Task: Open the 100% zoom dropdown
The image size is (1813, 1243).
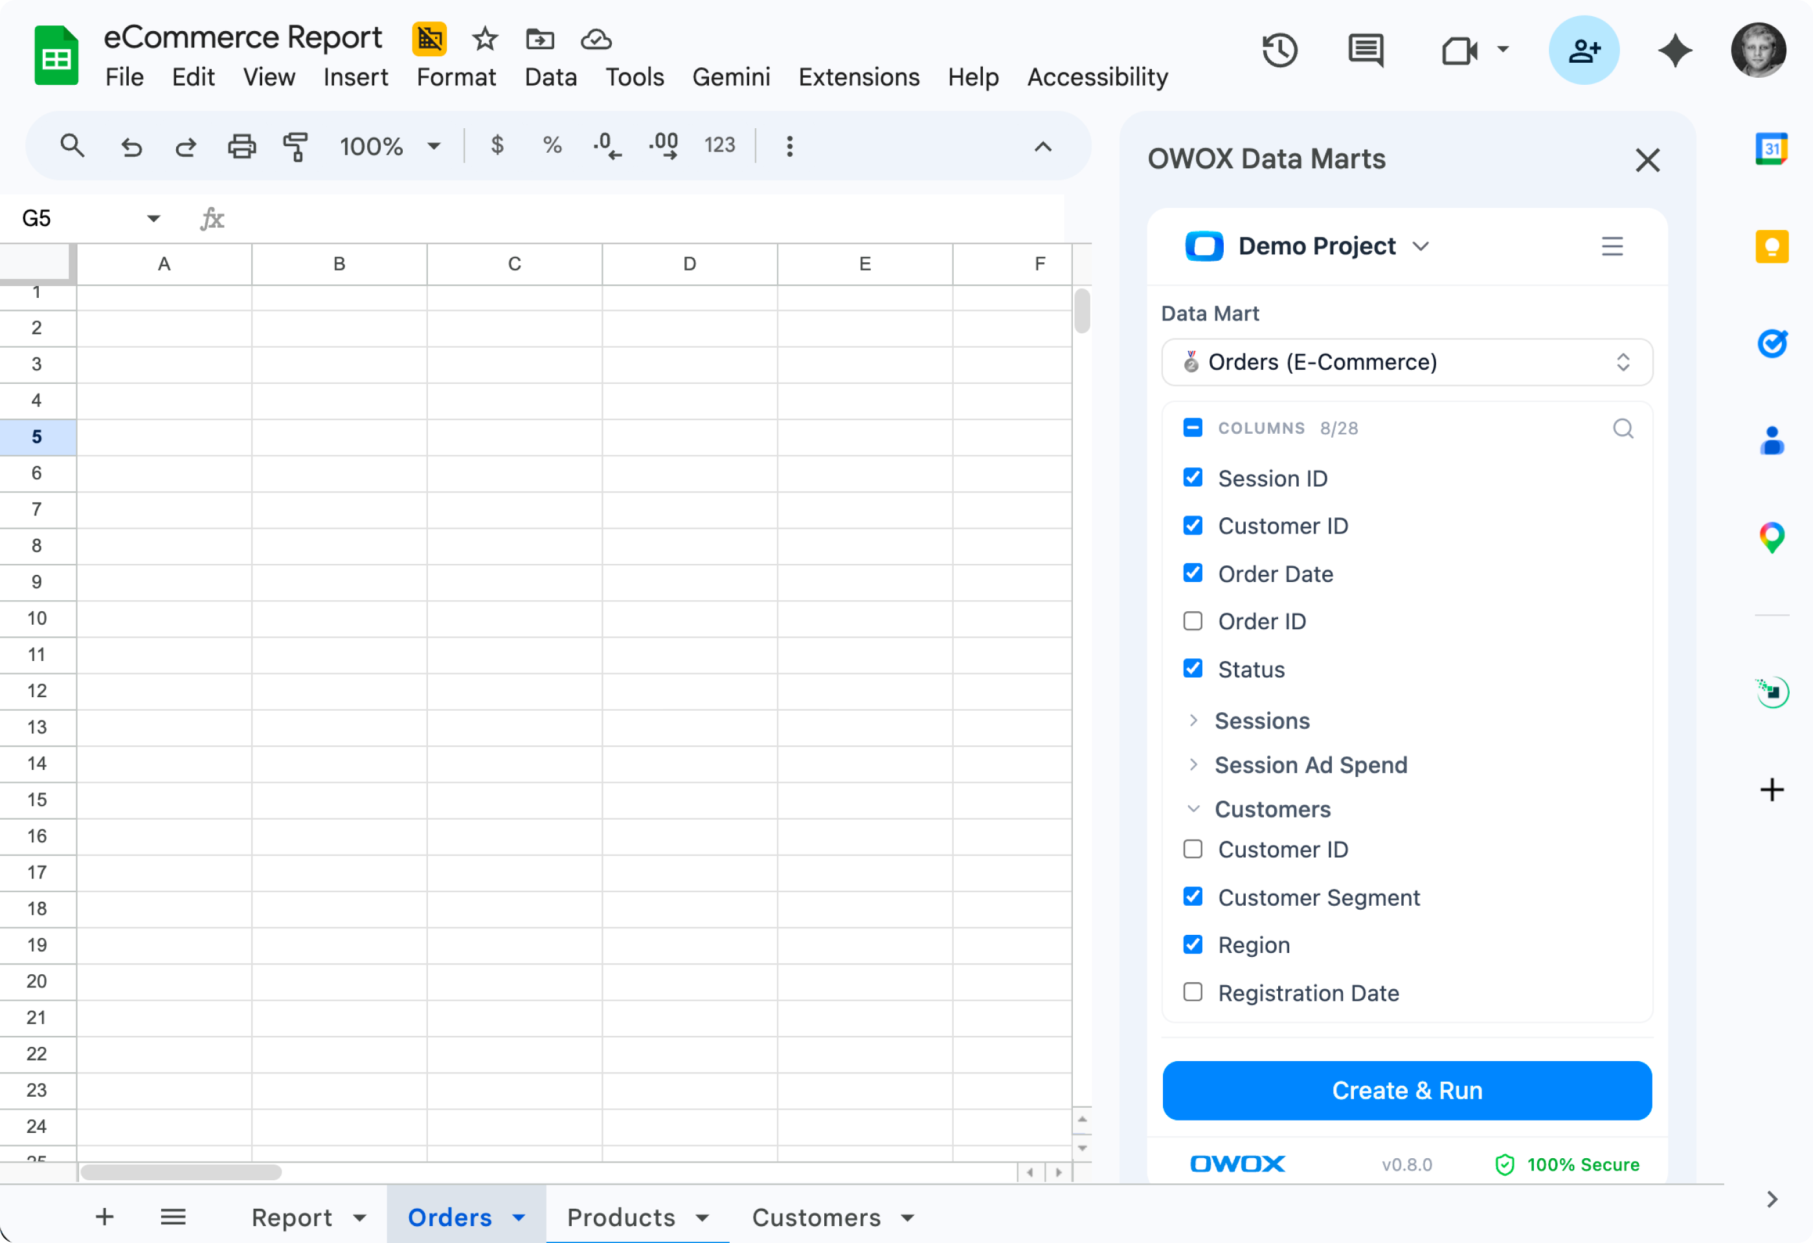Action: tap(390, 146)
